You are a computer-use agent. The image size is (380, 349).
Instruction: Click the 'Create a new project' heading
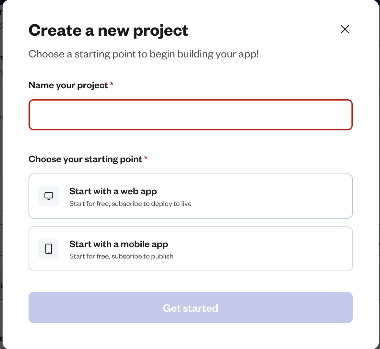[108, 30]
